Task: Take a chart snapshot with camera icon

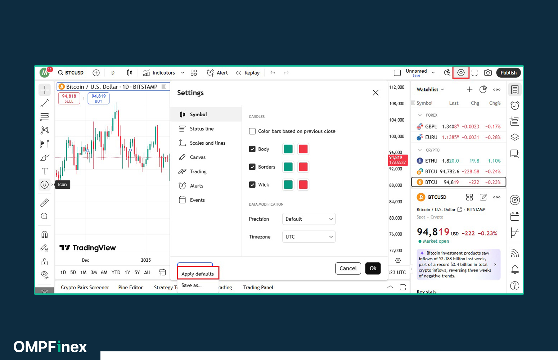Action: click(x=488, y=73)
